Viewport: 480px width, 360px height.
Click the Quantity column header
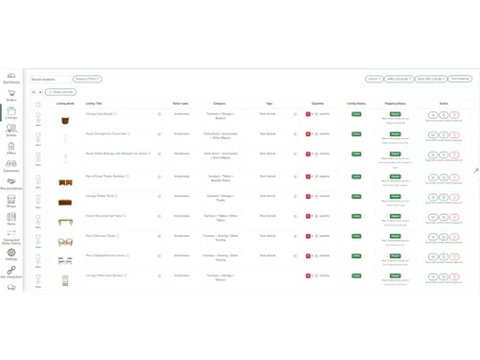[x=318, y=104]
